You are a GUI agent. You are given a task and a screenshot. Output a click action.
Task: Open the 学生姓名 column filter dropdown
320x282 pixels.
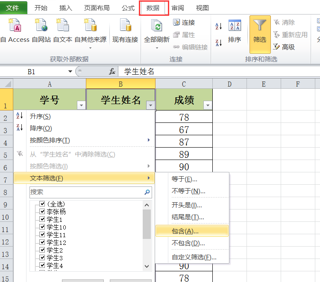click(x=150, y=105)
